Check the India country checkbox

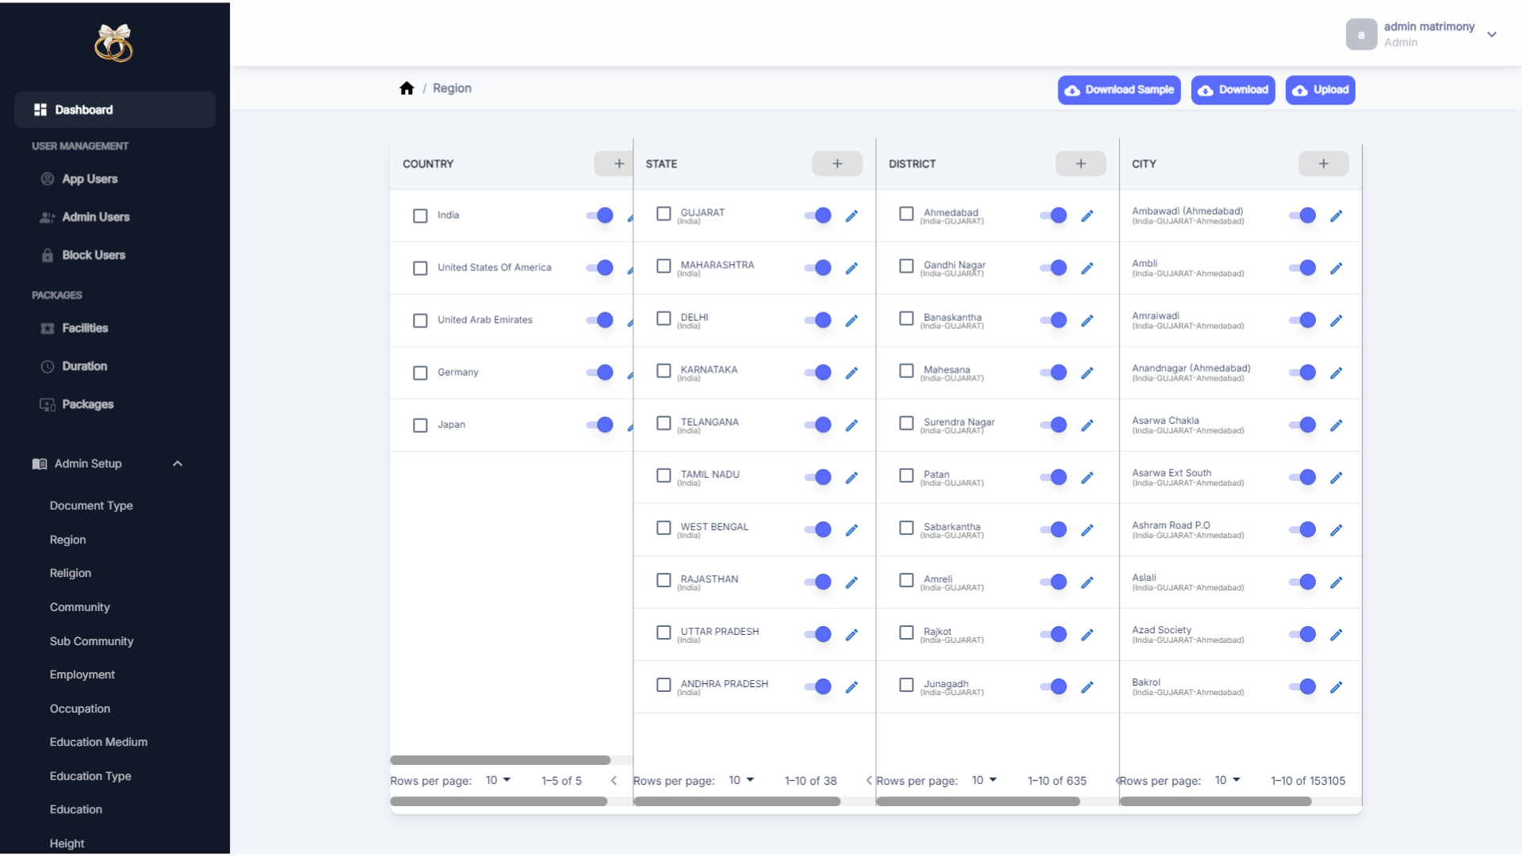pos(420,216)
